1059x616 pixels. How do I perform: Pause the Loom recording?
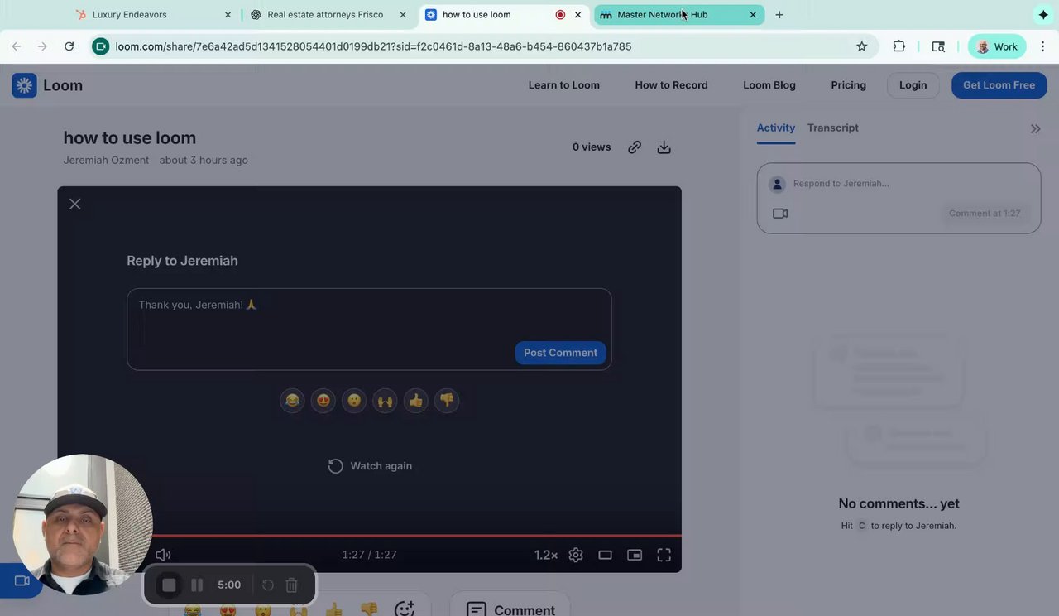(197, 585)
